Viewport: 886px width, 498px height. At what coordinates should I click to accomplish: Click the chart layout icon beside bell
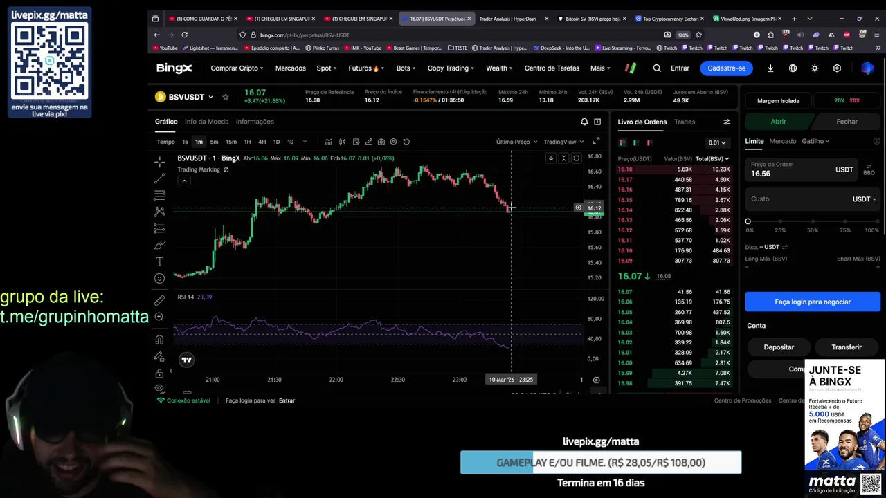[x=597, y=122]
